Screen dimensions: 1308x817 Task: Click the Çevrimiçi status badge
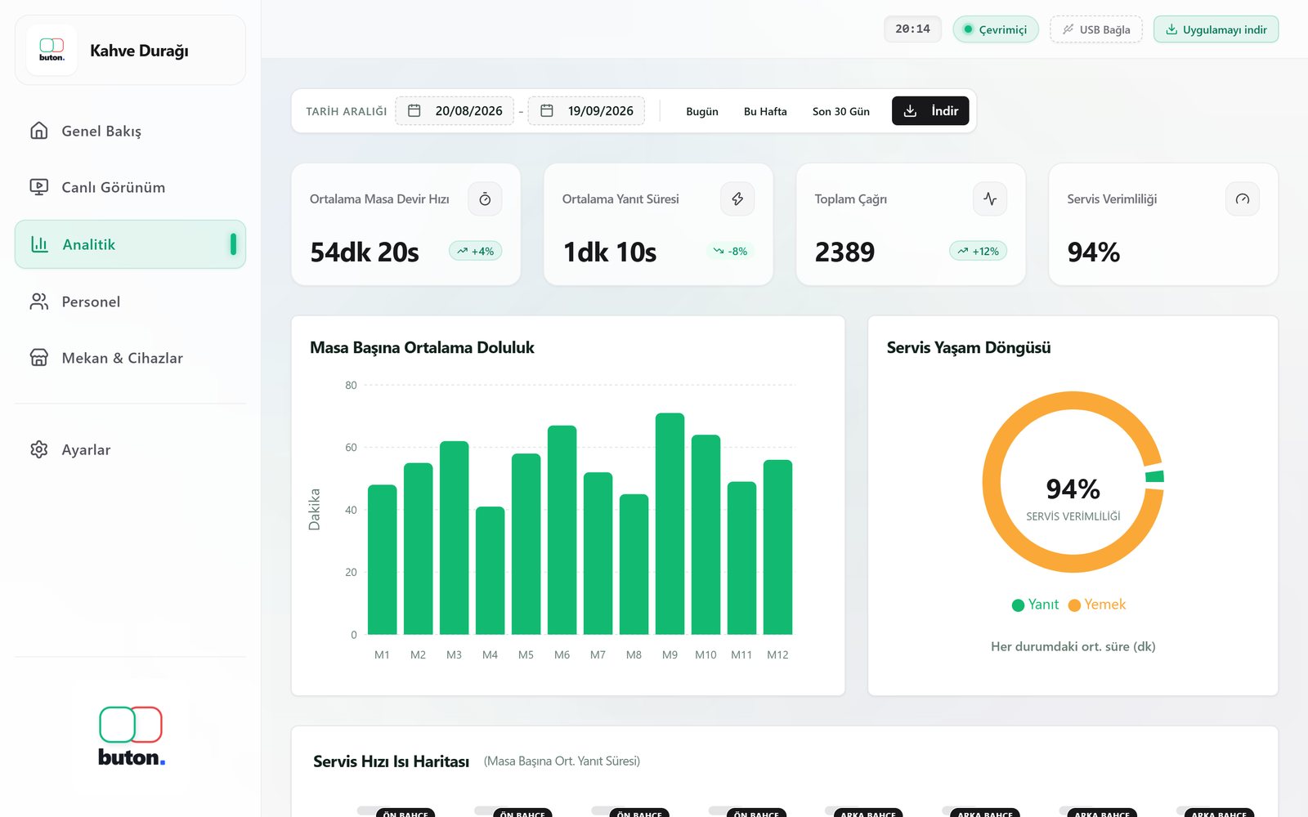996,29
